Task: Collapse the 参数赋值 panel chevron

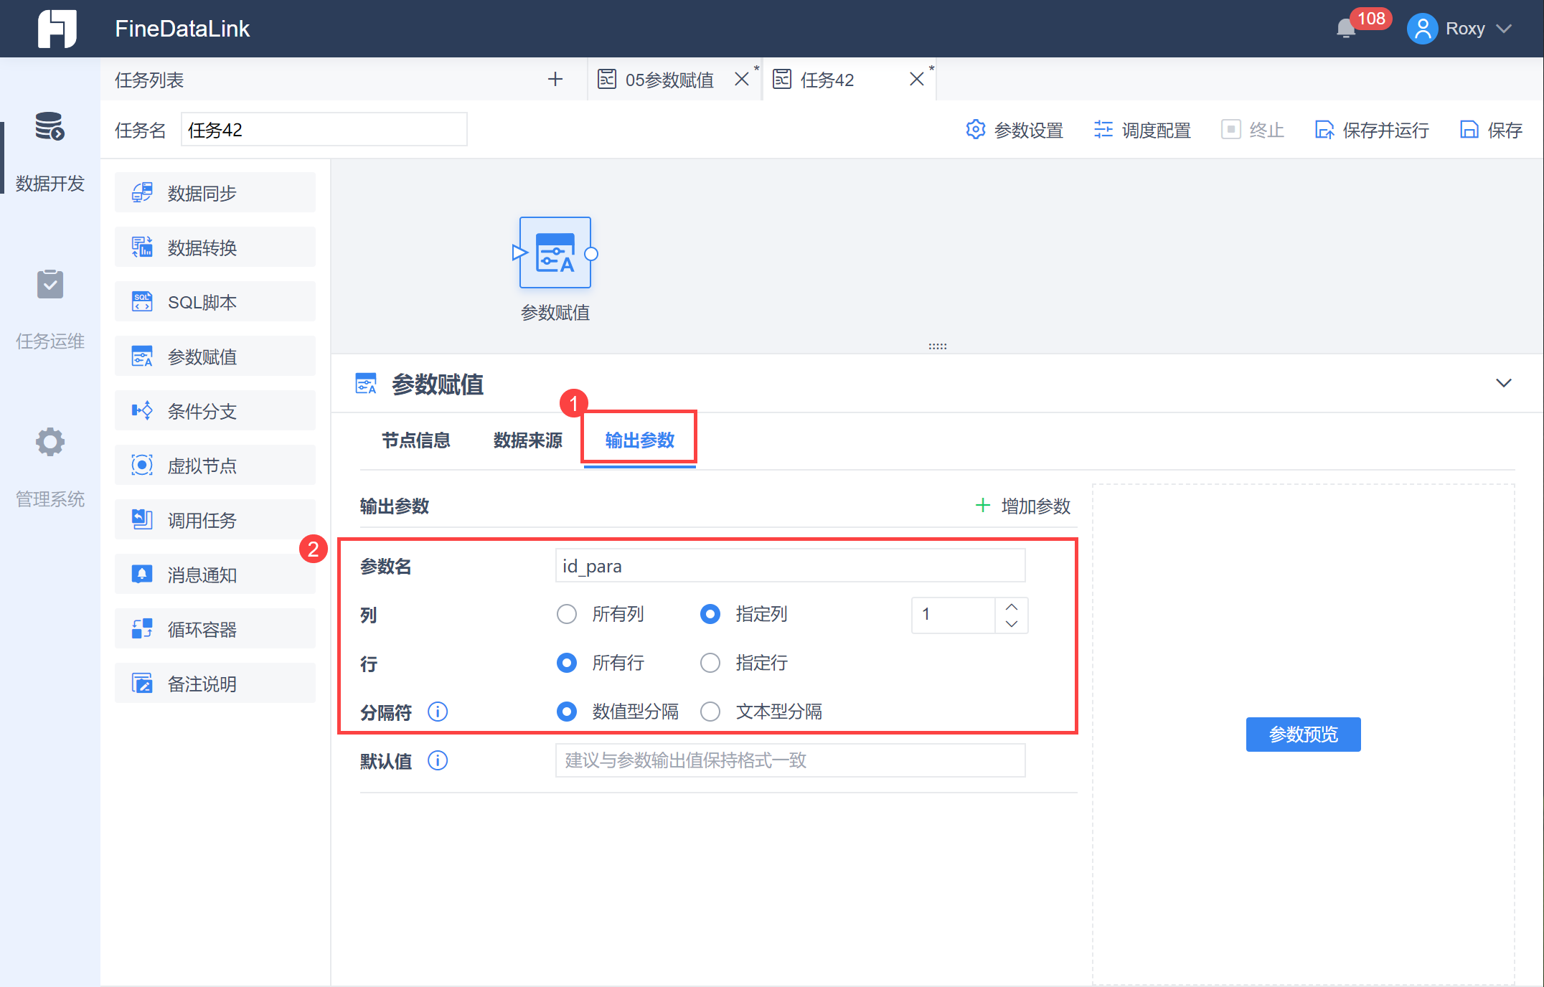Action: 1503,383
